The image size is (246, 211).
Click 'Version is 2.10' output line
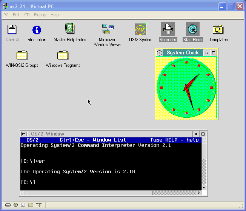78,172
